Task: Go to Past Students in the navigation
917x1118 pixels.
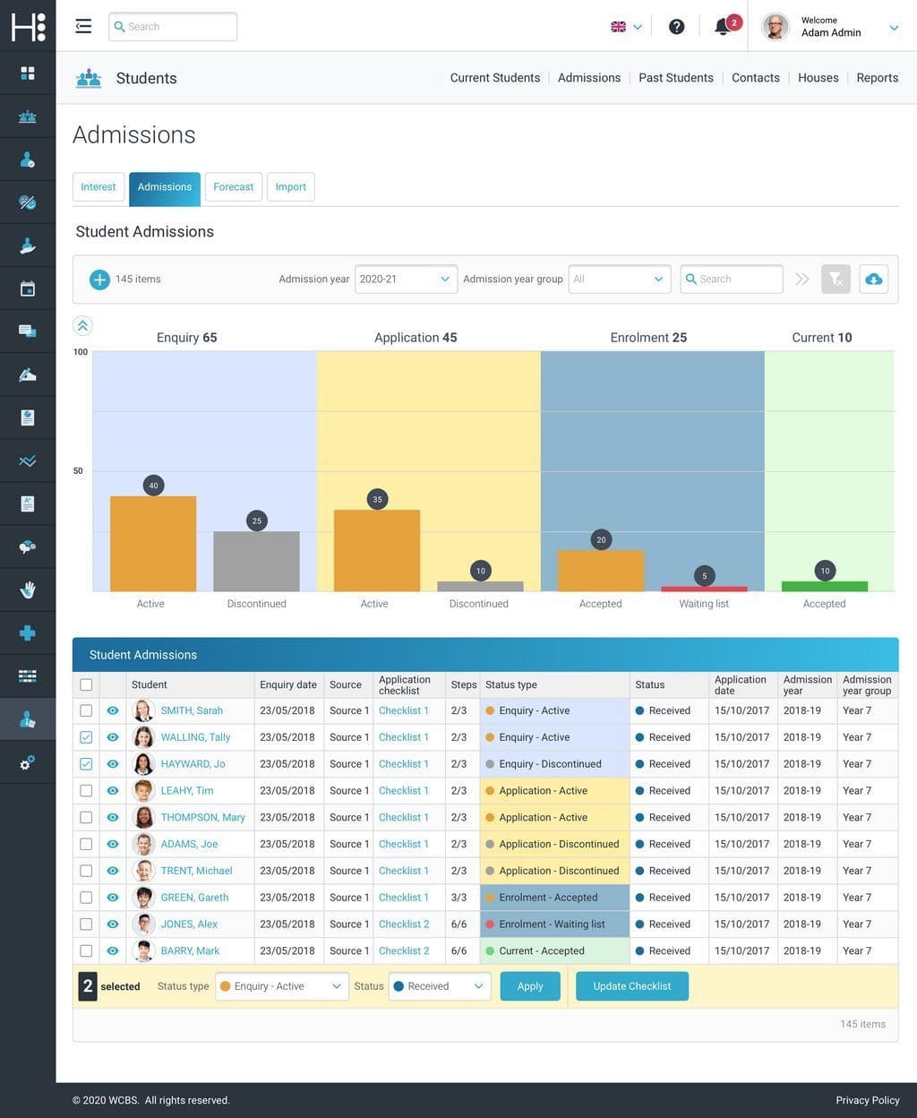Action: coord(676,77)
